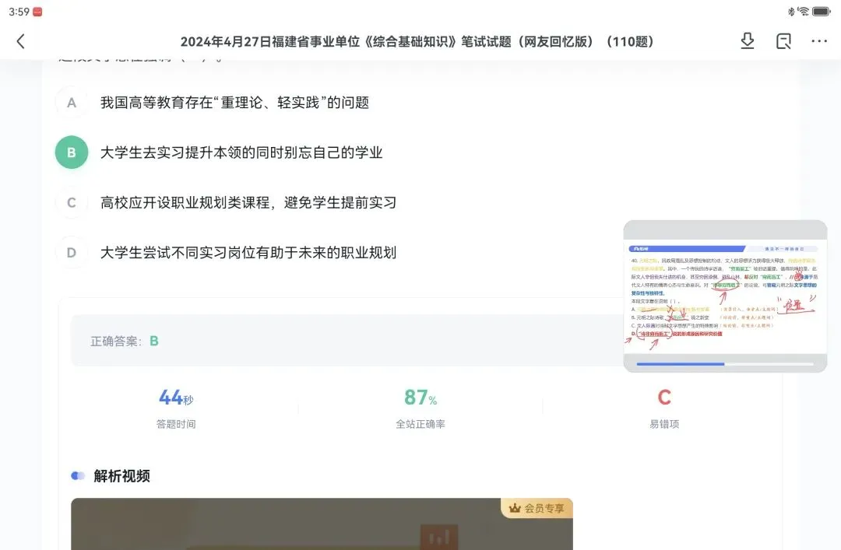This screenshot has height=550, width=841.
Task: Tap the Wi-Fi icon in the status bar
Action: pyautogui.click(x=802, y=11)
